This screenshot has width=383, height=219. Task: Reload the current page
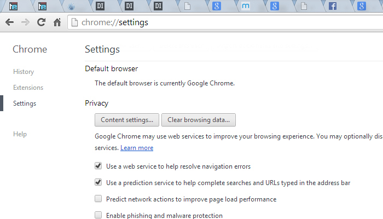point(41,22)
